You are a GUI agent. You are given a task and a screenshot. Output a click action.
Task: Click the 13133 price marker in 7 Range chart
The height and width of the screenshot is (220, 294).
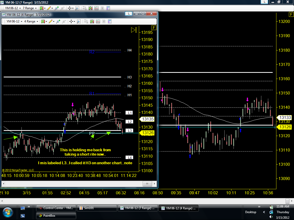point(284,117)
